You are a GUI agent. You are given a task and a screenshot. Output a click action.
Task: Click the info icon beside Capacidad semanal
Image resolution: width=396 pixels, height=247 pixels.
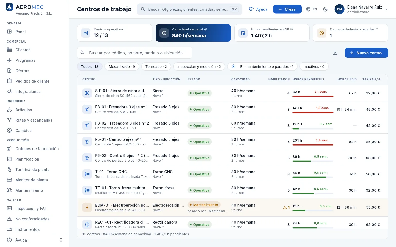tap(205, 29)
